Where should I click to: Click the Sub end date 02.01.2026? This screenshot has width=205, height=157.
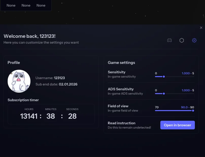tap(68, 84)
